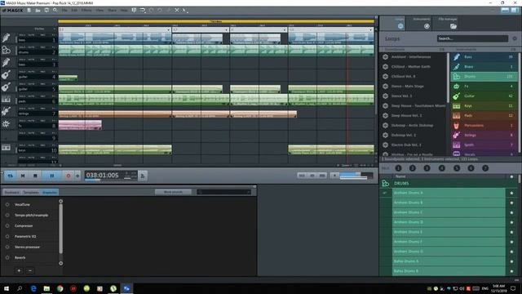Select Keys instrument category
Viewport: 522px width, 294px height.
(x=484, y=105)
